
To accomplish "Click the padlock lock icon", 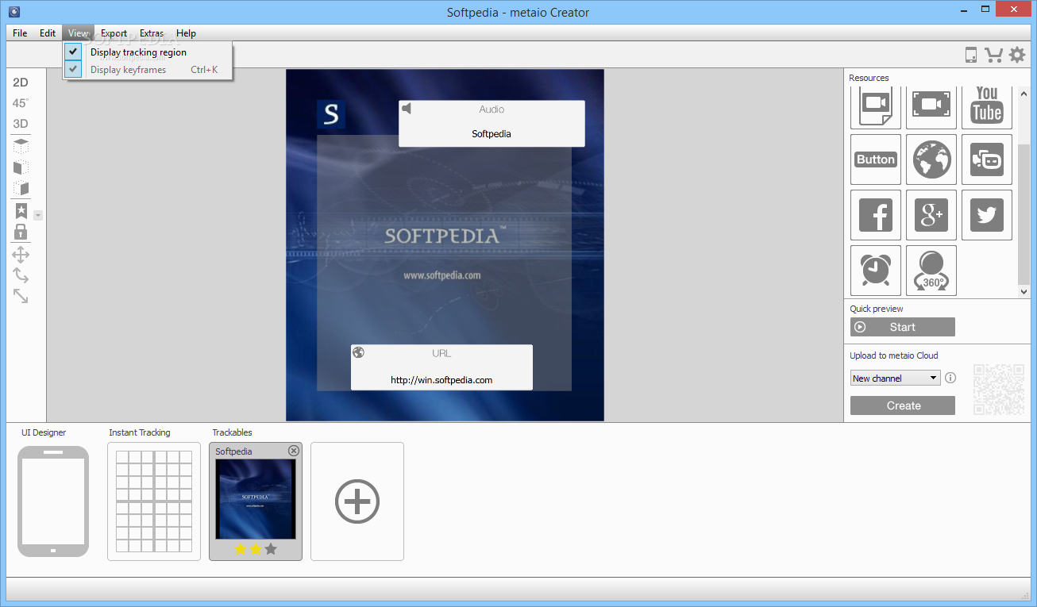I will [21, 232].
